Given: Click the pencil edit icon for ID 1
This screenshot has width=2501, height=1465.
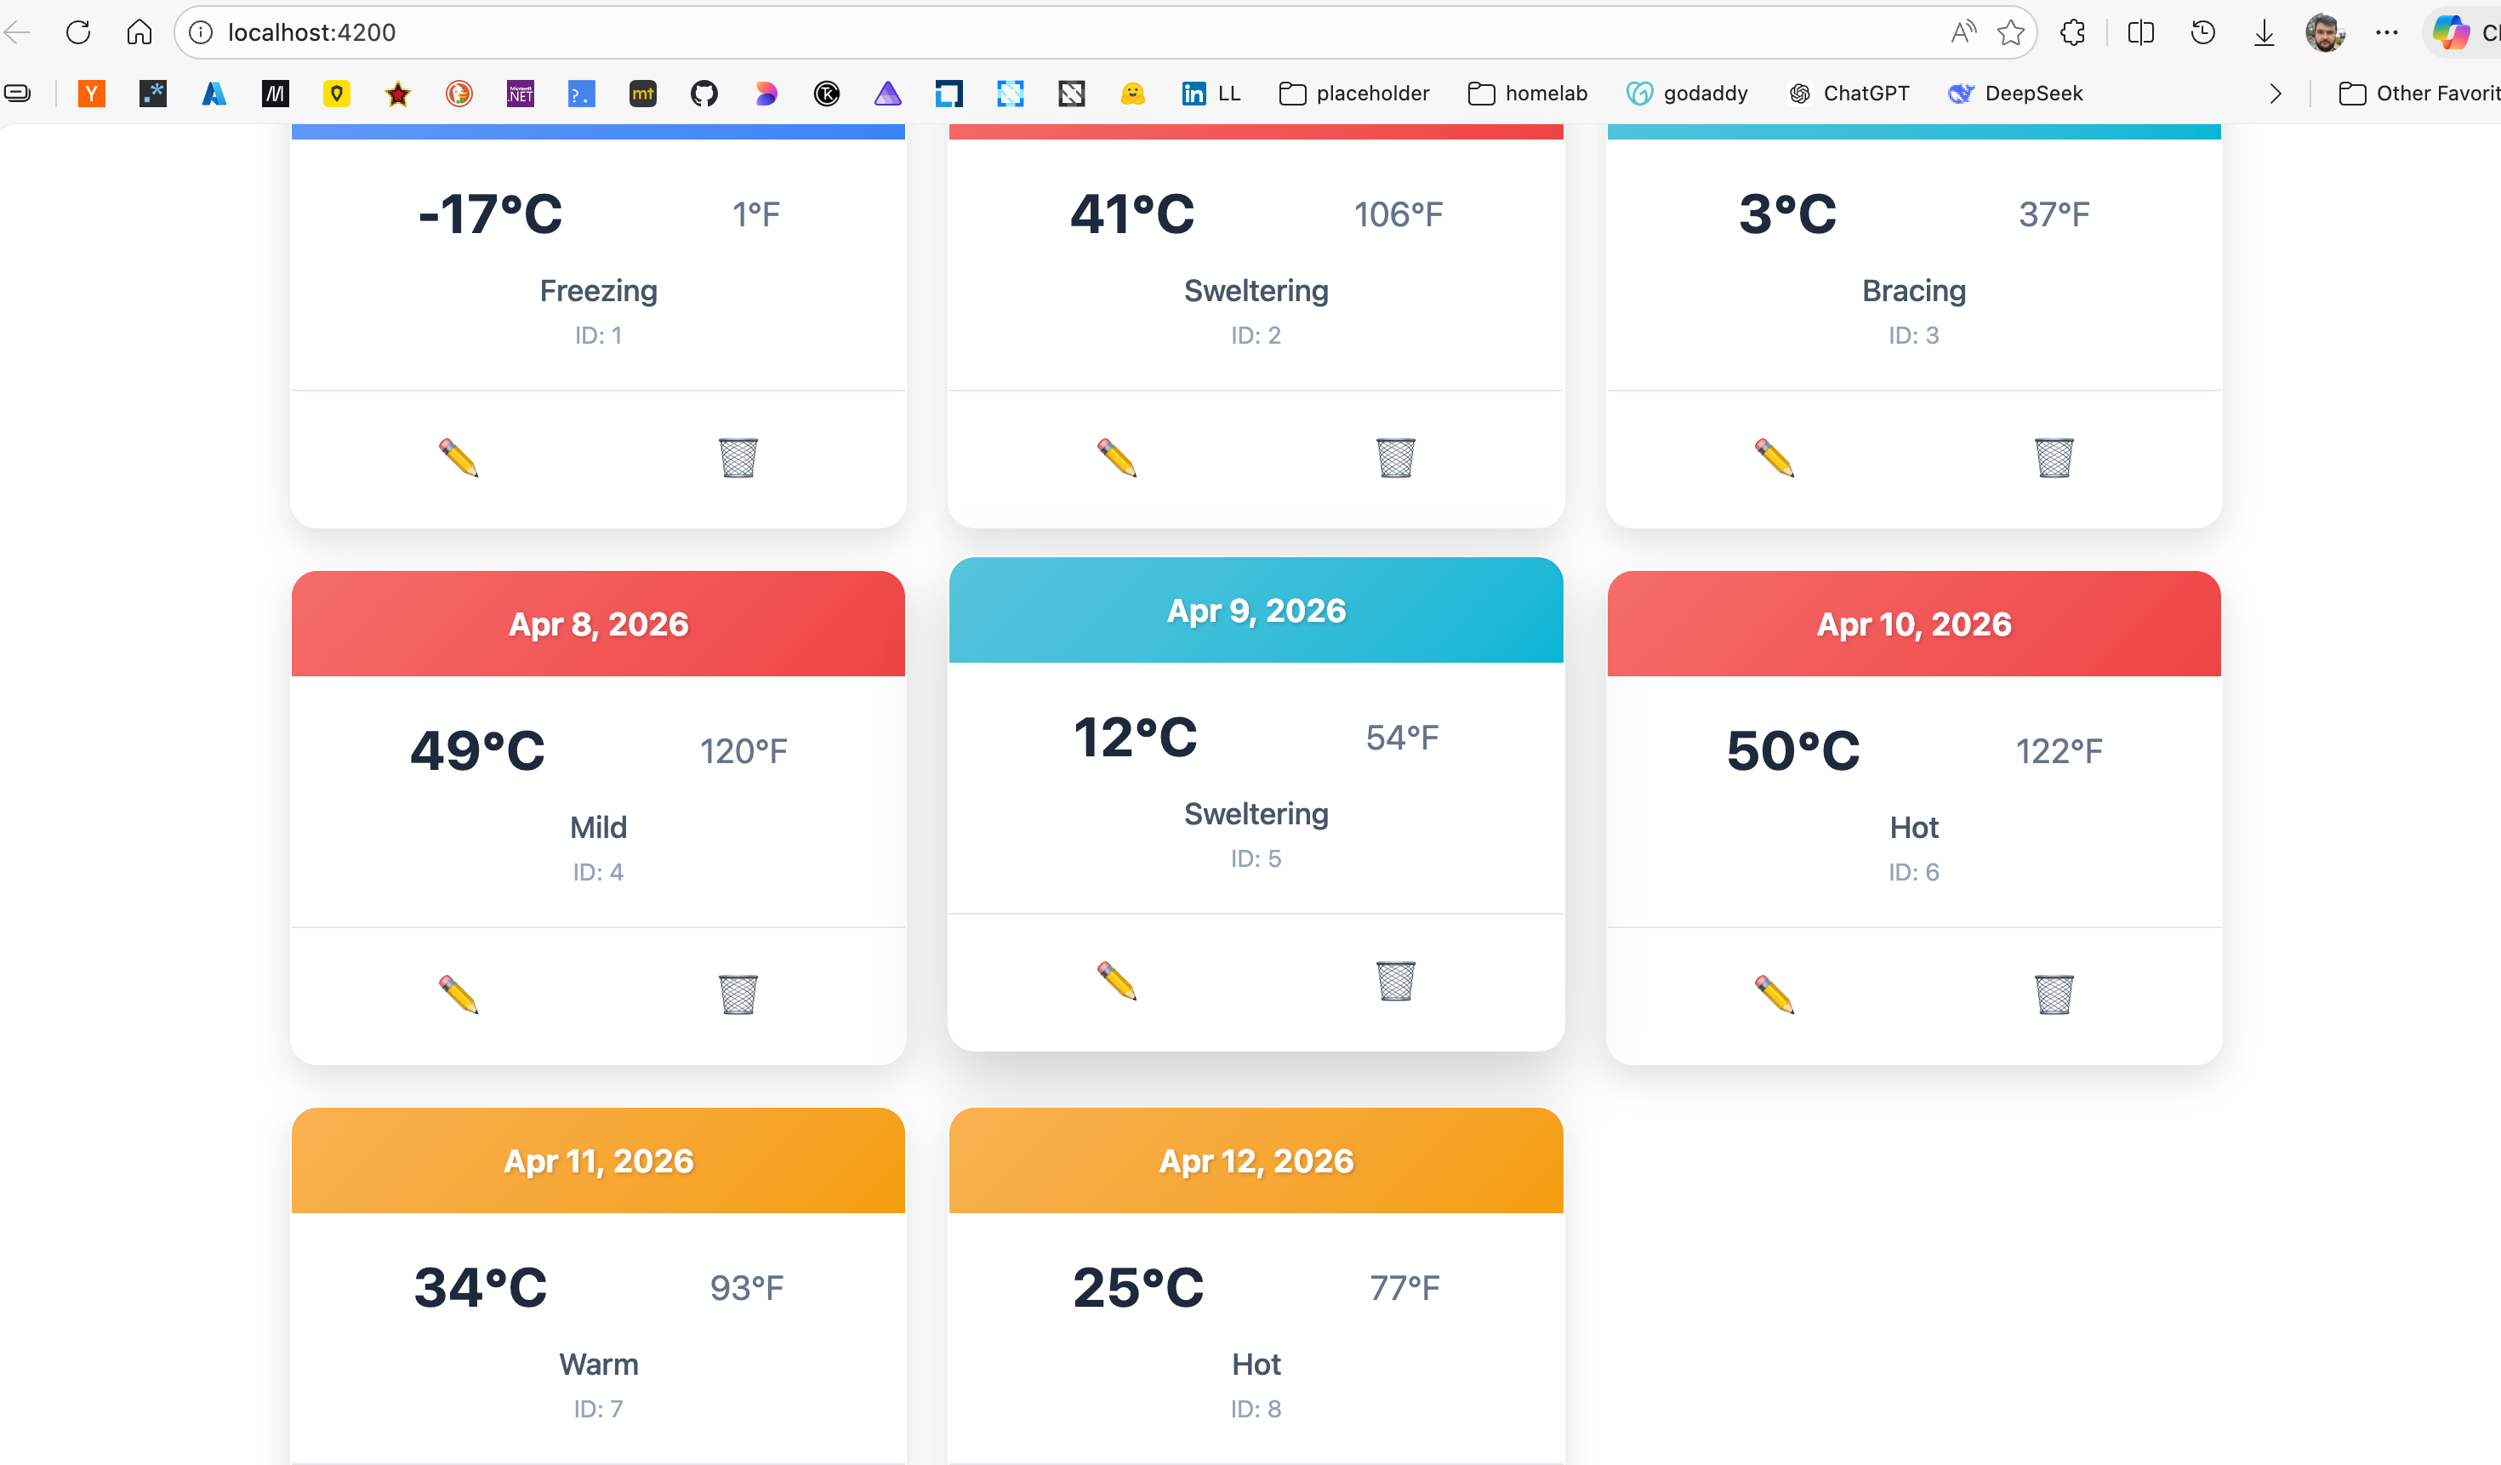Looking at the screenshot, I should pos(459,458).
